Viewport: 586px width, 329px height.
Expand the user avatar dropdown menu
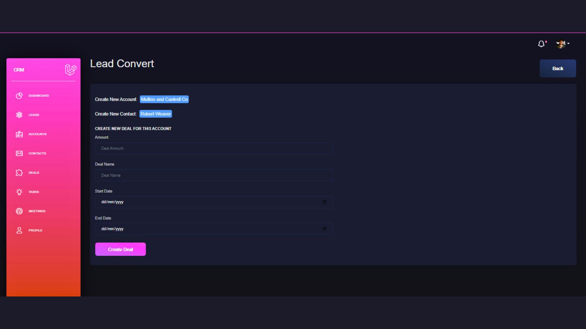coord(563,44)
